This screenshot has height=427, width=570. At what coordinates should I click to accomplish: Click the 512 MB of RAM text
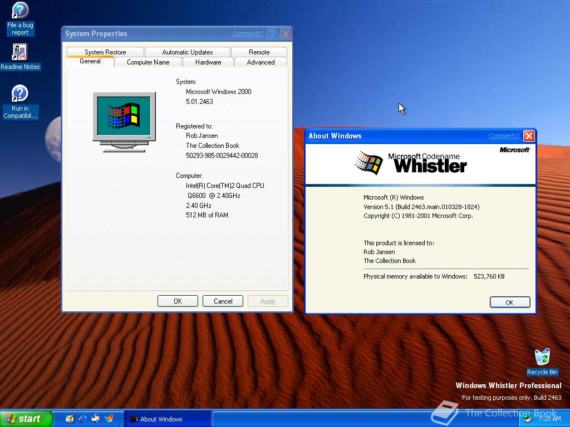coord(207,215)
